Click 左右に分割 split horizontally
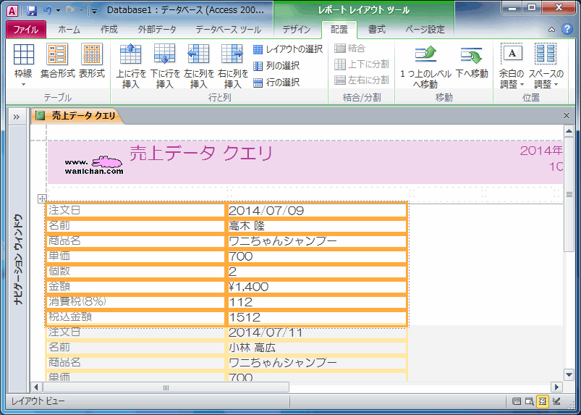The image size is (581, 415). click(x=362, y=80)
